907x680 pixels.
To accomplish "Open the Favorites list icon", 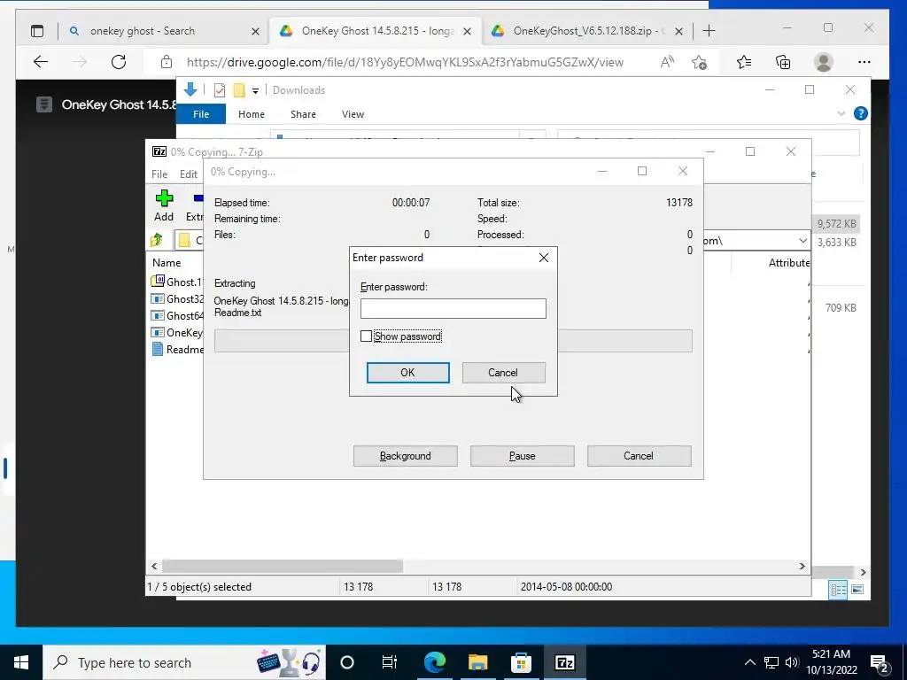I will click(x=744, y=61).
